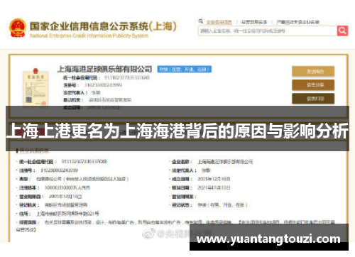Click the small blue magnifier icon above search box

201,21
